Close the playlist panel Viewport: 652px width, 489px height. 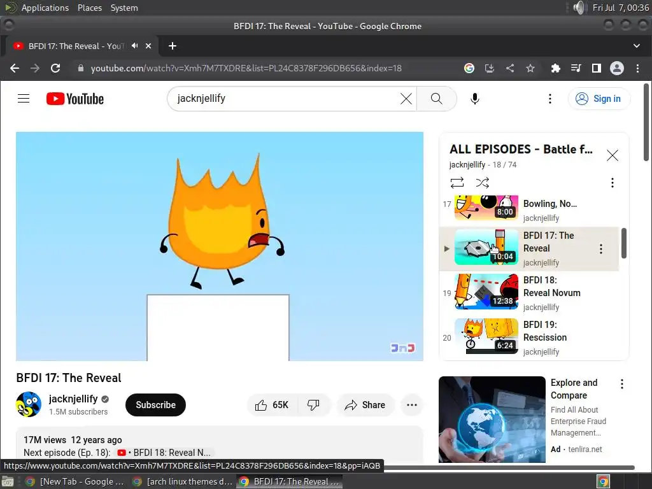pos(612,155)
